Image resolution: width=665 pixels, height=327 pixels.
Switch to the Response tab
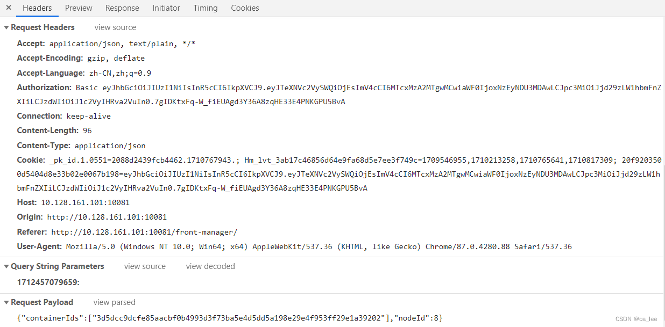[122, 8]
